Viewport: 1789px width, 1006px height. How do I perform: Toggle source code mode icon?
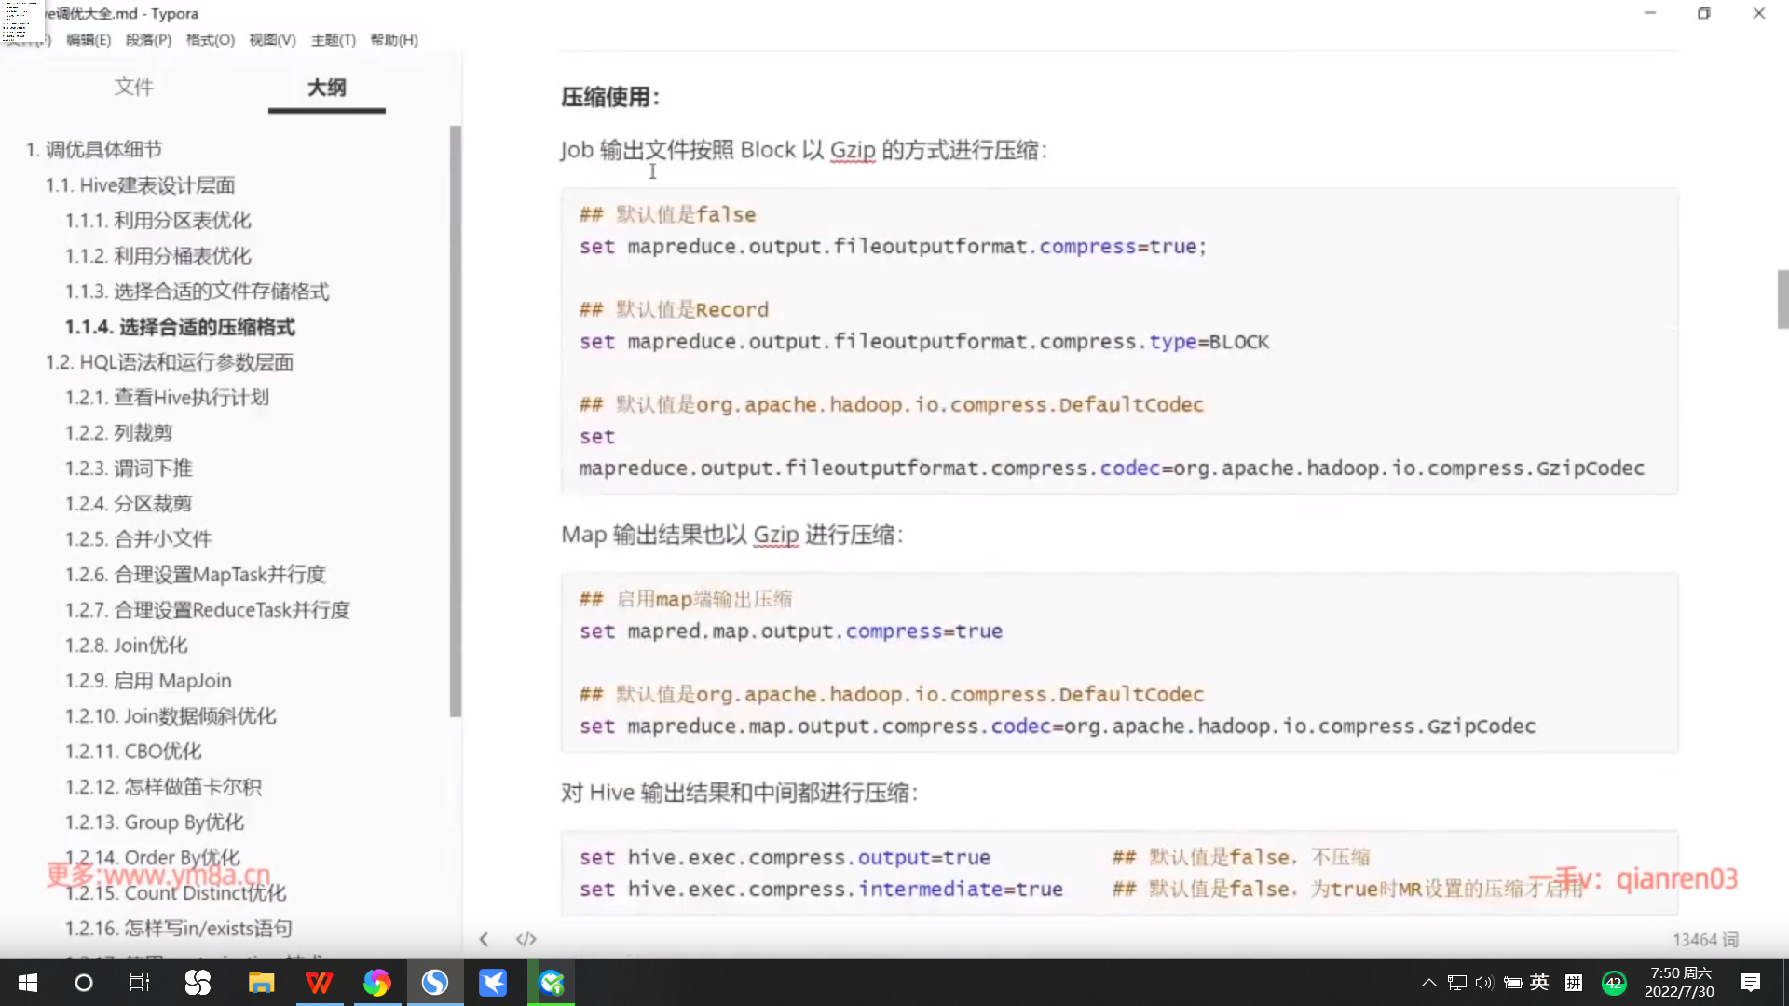coord(526,939)
